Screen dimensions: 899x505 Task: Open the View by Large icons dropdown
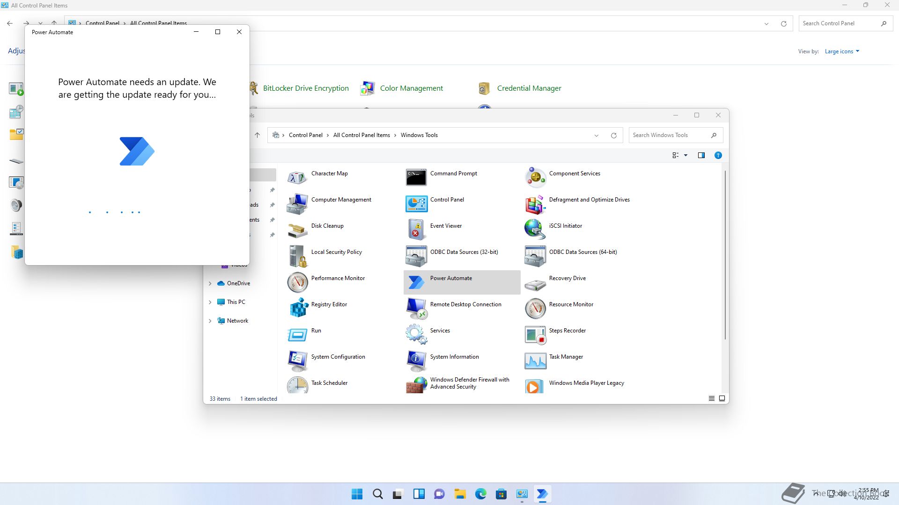tap(842, 51)
